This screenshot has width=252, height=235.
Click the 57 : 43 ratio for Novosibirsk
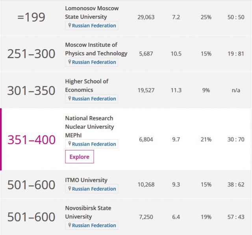[x=236, y=217]
